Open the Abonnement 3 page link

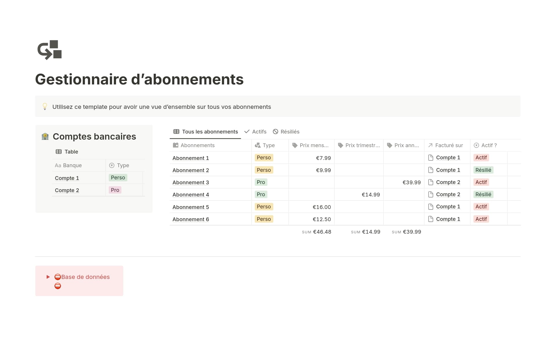pyautogui.click(x=191, y=182)
